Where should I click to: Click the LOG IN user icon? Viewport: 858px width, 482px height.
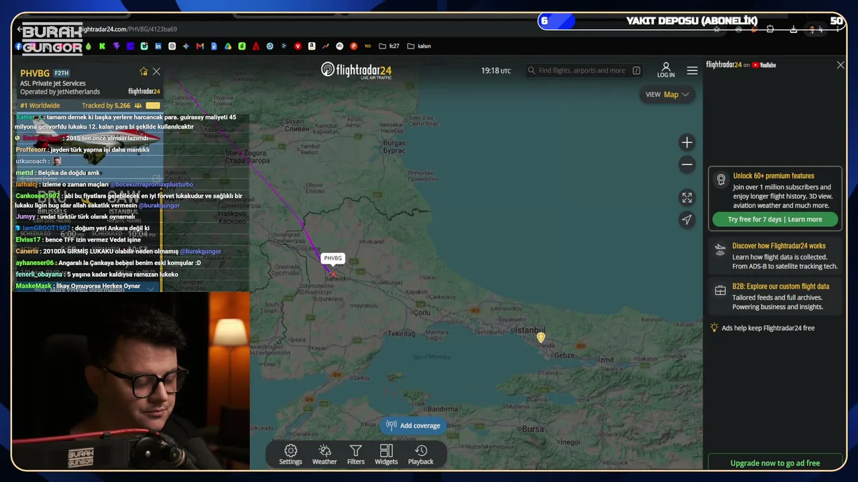pos(666,70)
